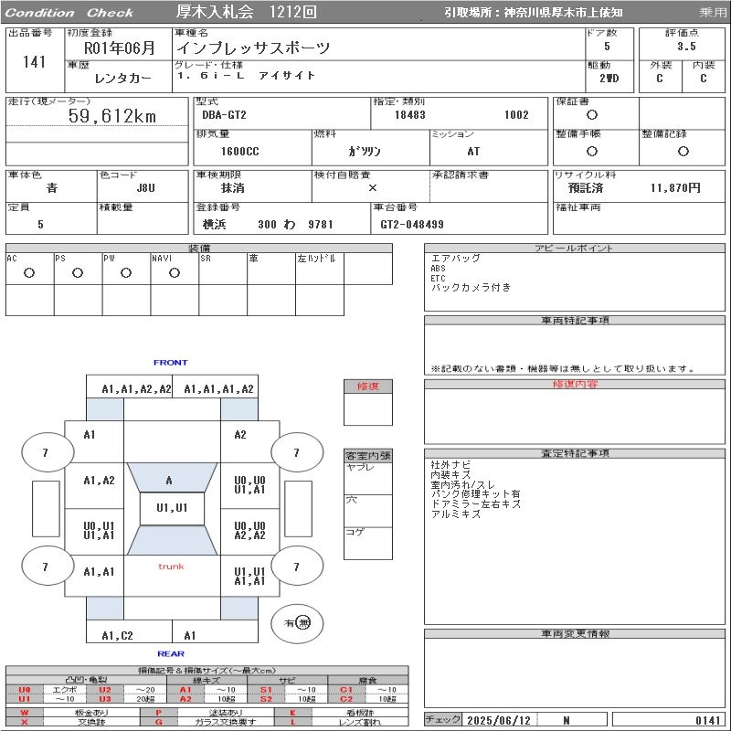Select the interior grade "C" under 内装
The image size is (731, 731).
(704, 79)
